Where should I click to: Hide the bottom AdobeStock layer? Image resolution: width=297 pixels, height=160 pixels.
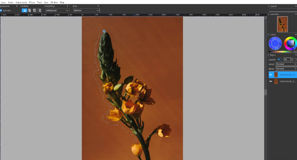270,81
